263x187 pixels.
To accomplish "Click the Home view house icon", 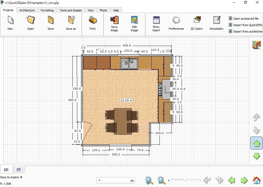I will click(x=257, y=180).
